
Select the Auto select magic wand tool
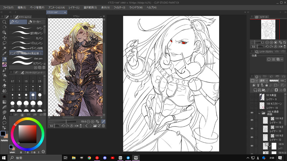click(x=4, y=48)
